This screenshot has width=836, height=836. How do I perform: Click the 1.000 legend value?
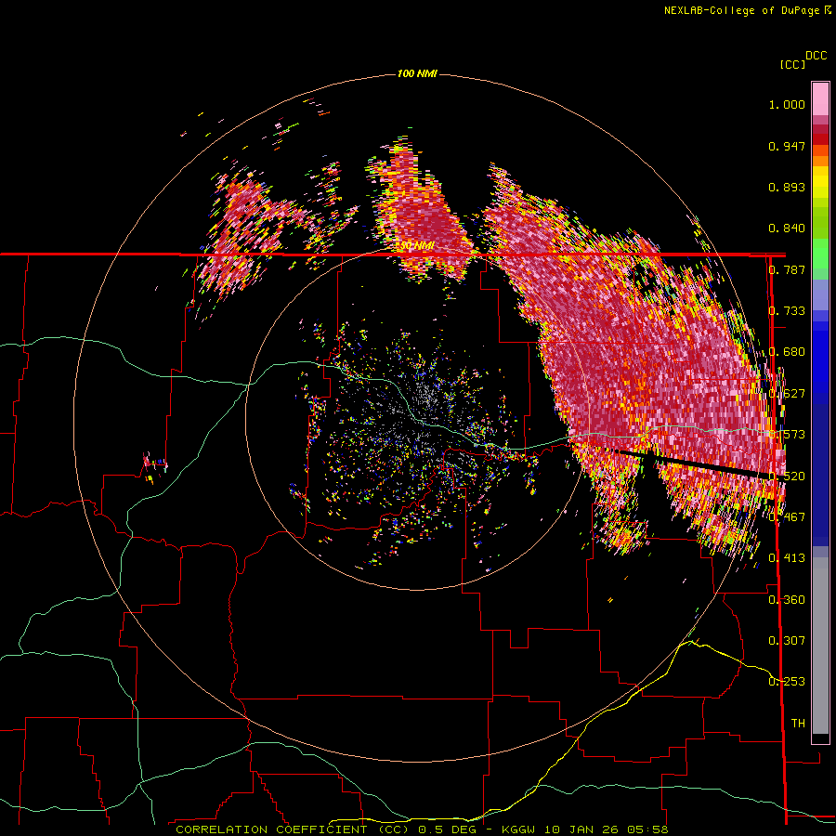(x=787, y=104)
